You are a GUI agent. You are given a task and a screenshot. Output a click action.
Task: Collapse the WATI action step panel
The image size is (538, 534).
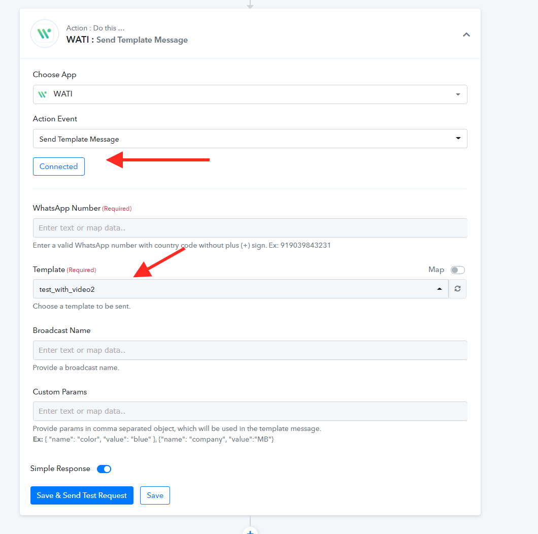466,35
